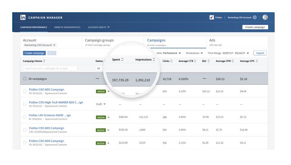Viewport: 291px width, 165px height.
Task: Click Marketing CXO Account in header
Action: pyautogui.click(x=240, y=18)
